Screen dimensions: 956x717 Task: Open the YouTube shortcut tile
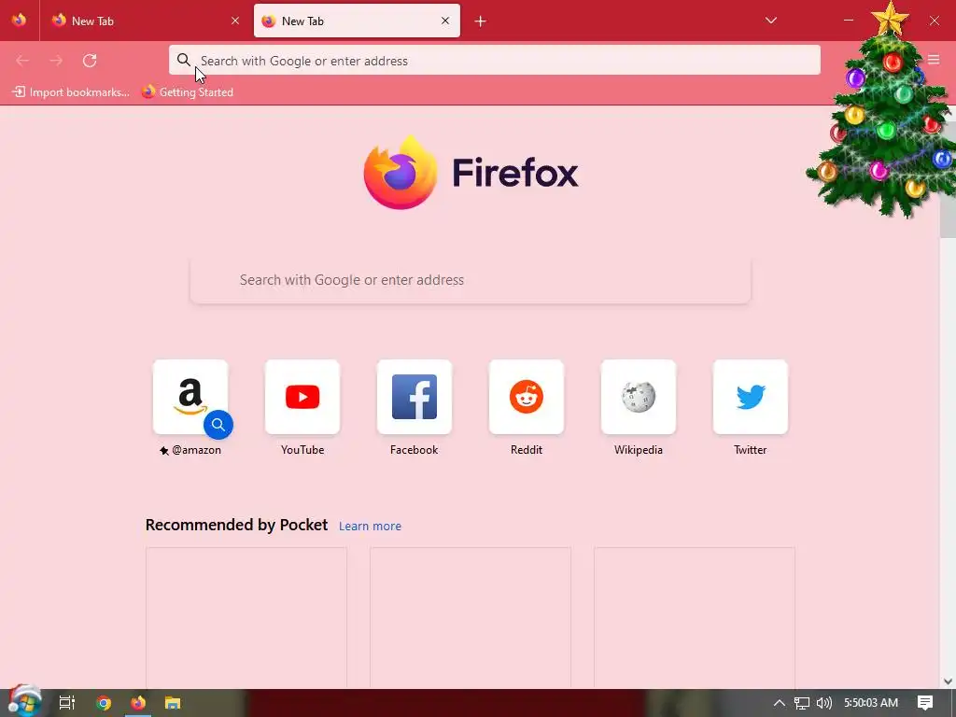point(302,397)
